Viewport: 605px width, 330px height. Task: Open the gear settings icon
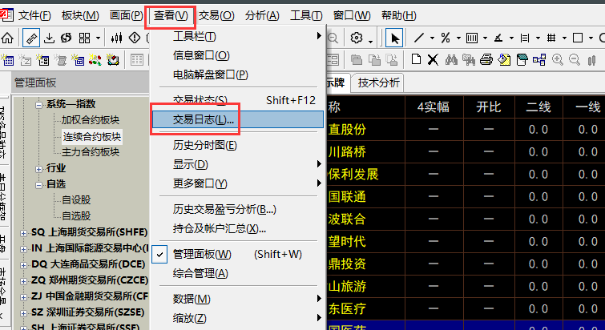tap(357, 38)
